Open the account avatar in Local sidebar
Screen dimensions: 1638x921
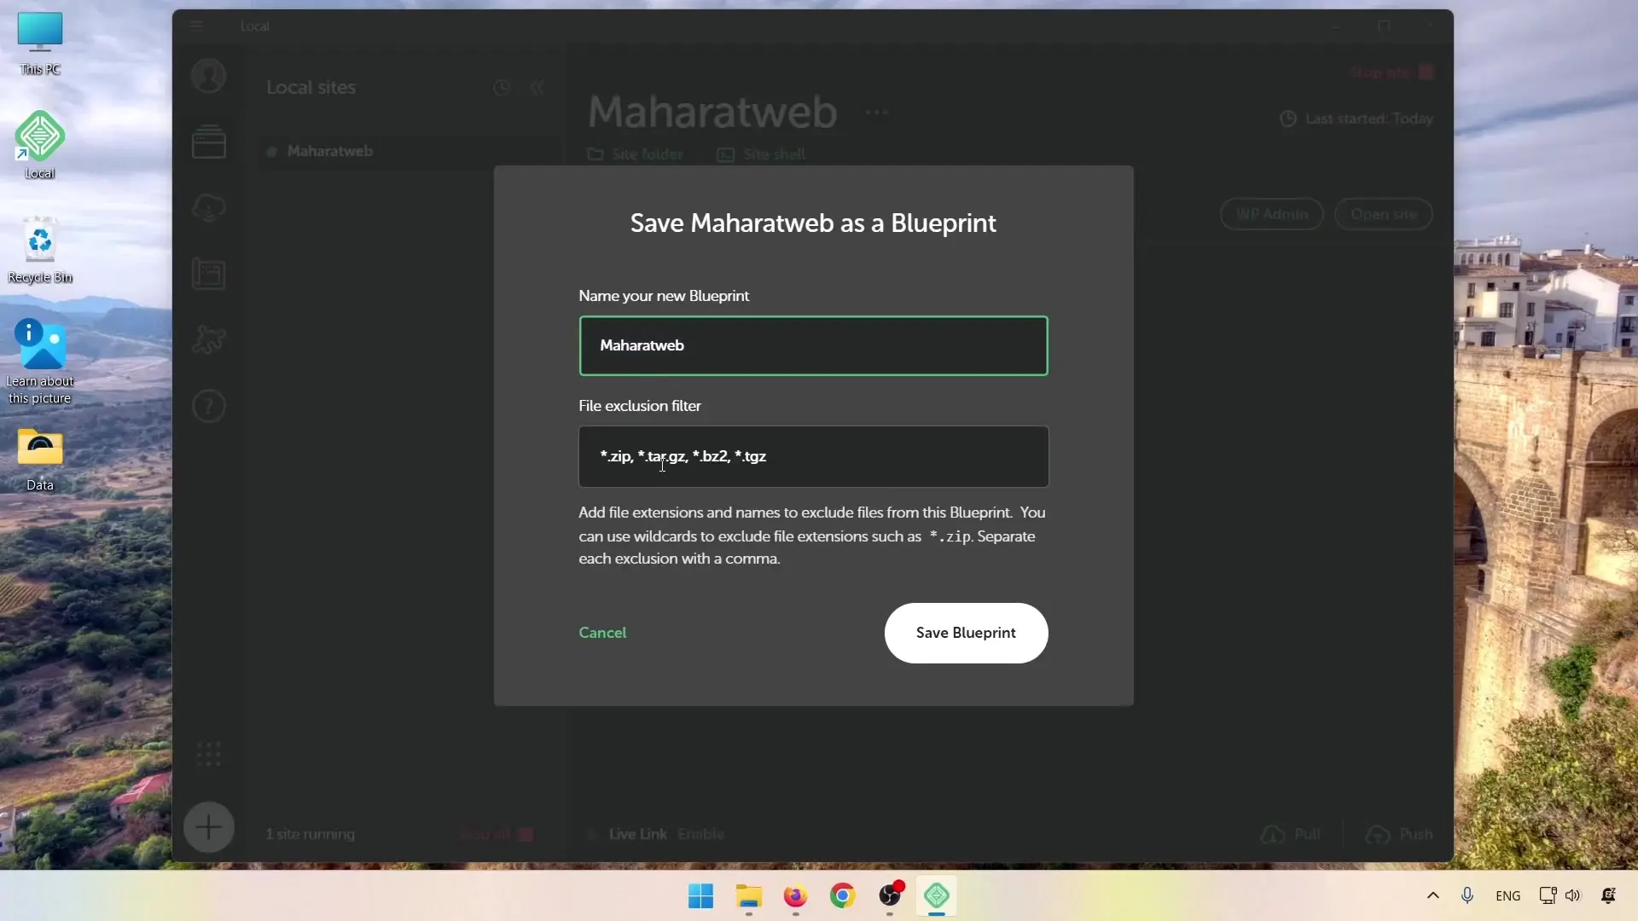[208, 76]
